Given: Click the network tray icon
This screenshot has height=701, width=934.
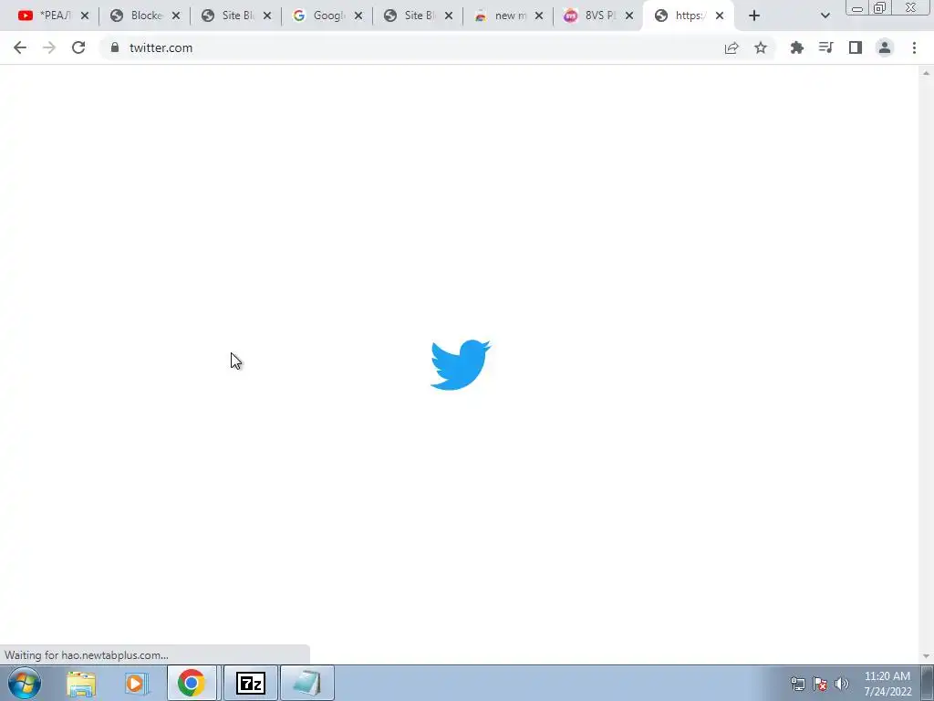Looking at the screenshot, I should pos(797,684).
